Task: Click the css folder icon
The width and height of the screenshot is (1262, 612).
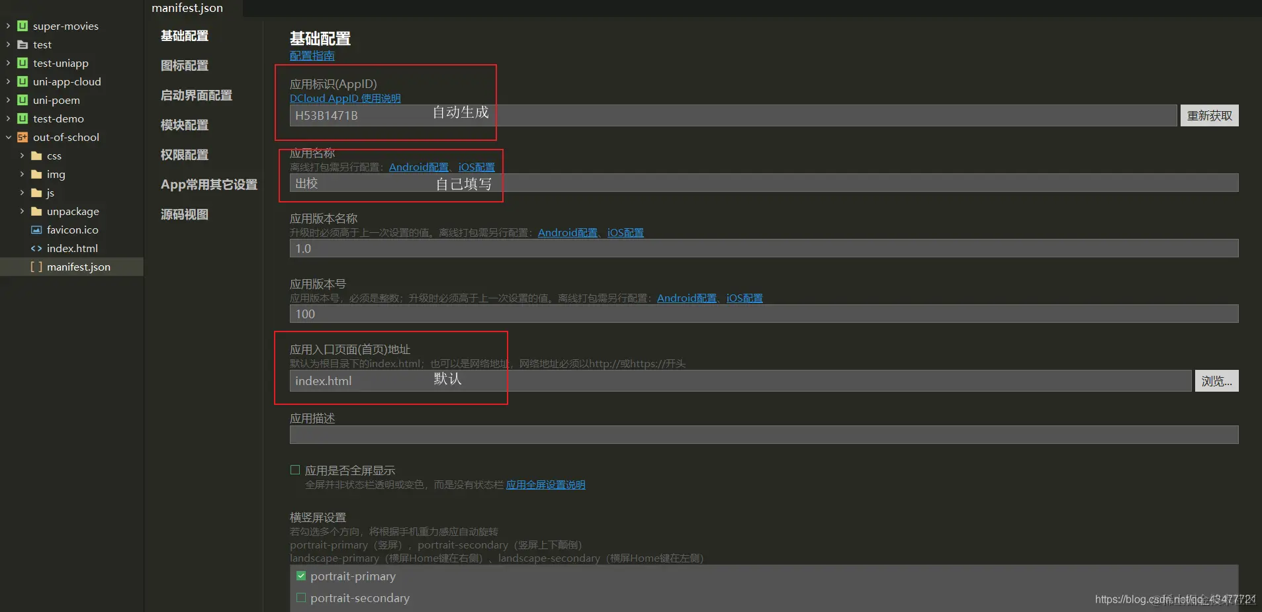Action: pos(36,155)
